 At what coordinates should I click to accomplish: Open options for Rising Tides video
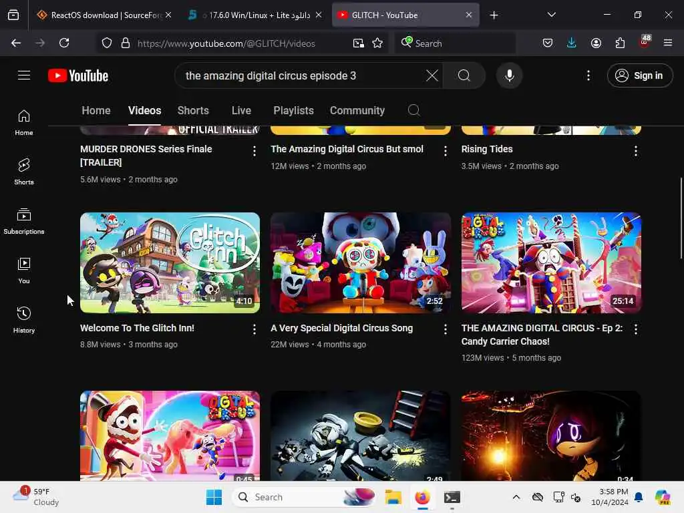pyautogui.click(x=636, y=151)
